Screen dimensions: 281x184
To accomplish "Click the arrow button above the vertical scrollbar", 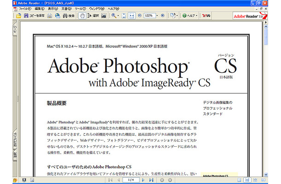I will 266,23.
